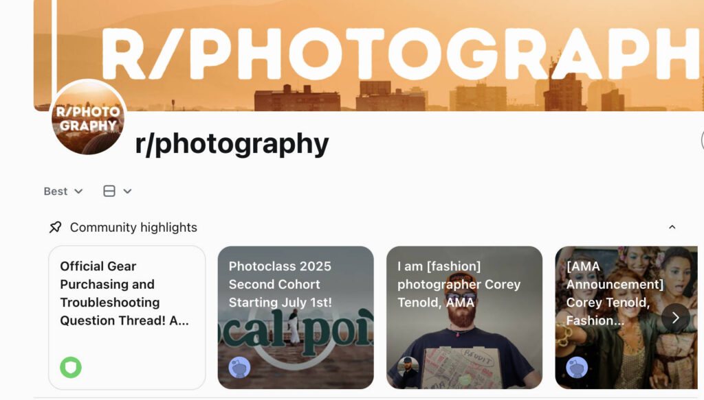Click the Best sort label text
The image size is (704, 400).
[56, 191]
